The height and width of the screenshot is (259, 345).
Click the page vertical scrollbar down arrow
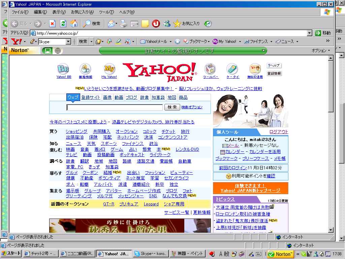331,230
